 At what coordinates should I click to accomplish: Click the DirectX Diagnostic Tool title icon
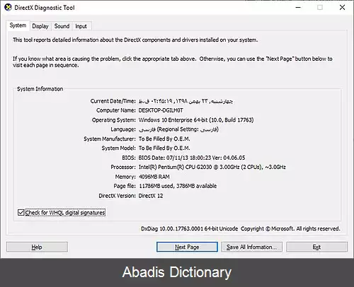pyautogui.click(x=8, y=8)
